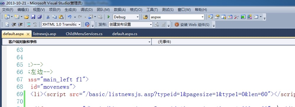Screen dimensions: 295x107
Task: Open New Project dropdown arrow
Action: point(12,17)
